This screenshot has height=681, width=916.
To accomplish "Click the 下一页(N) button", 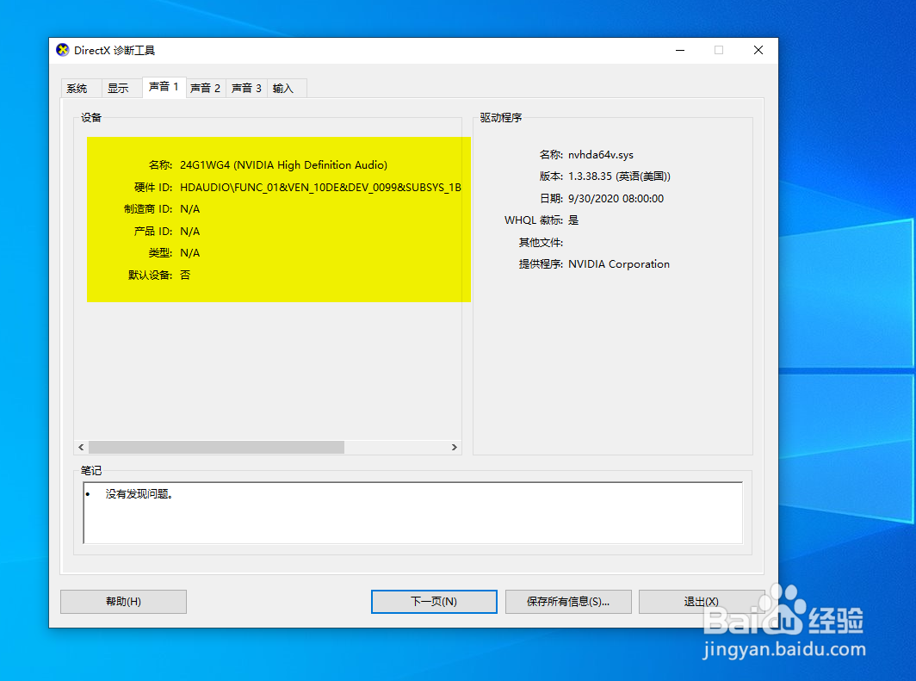I will click(434, 602).
